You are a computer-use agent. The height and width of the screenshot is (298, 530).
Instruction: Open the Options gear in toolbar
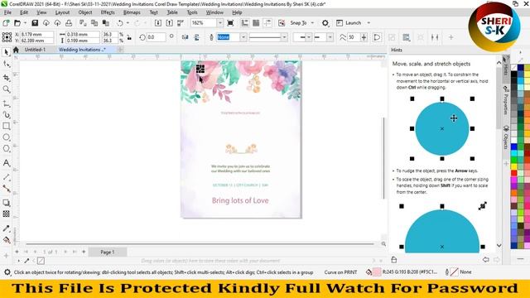click(x=325, y=23)
